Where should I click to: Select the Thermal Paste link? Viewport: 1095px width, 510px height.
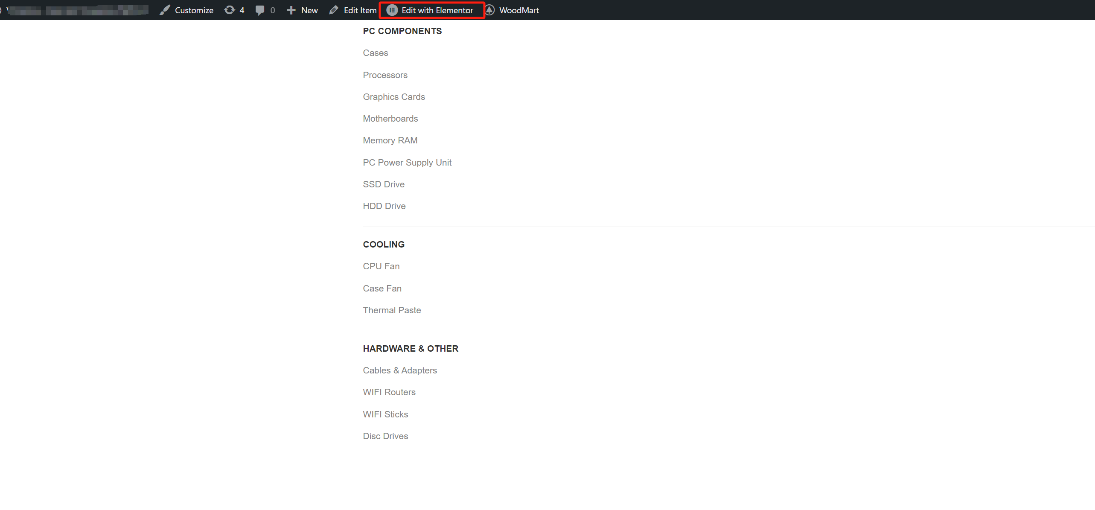point(392,310)
